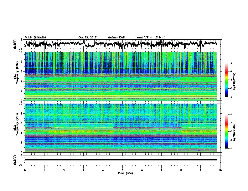Click the time axis tick label "9"
The image size is (248, 191).
(200, 170)
